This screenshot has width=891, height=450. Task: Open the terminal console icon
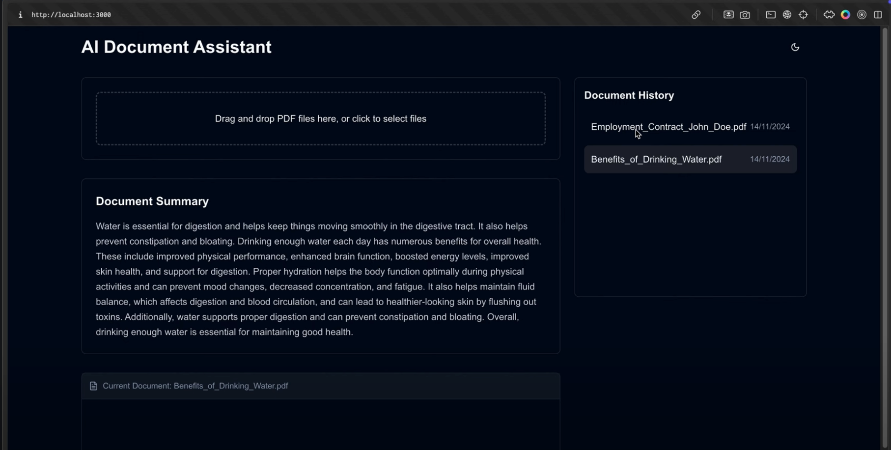(771, 15)
